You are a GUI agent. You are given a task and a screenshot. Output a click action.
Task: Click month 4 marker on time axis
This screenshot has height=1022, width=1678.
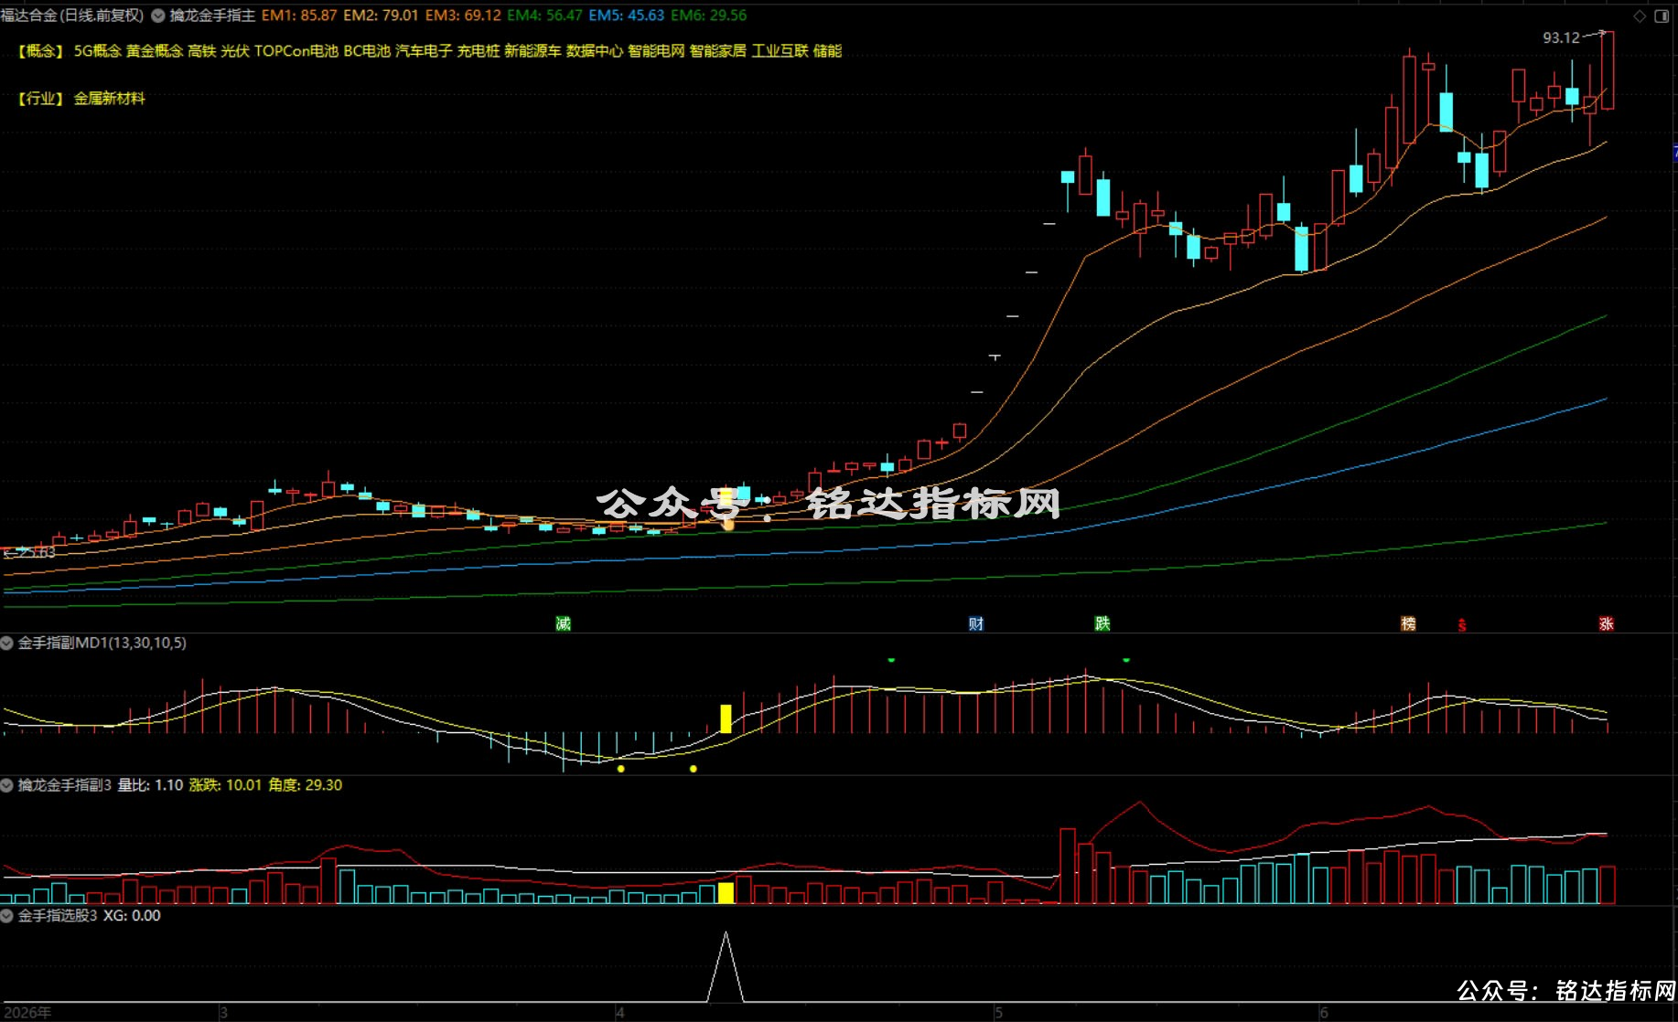pos(619,1013)
